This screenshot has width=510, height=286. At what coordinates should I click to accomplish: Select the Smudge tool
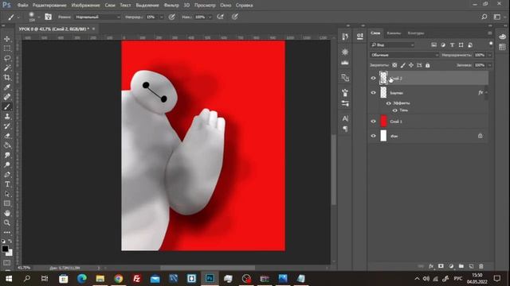tap(7, 156)
